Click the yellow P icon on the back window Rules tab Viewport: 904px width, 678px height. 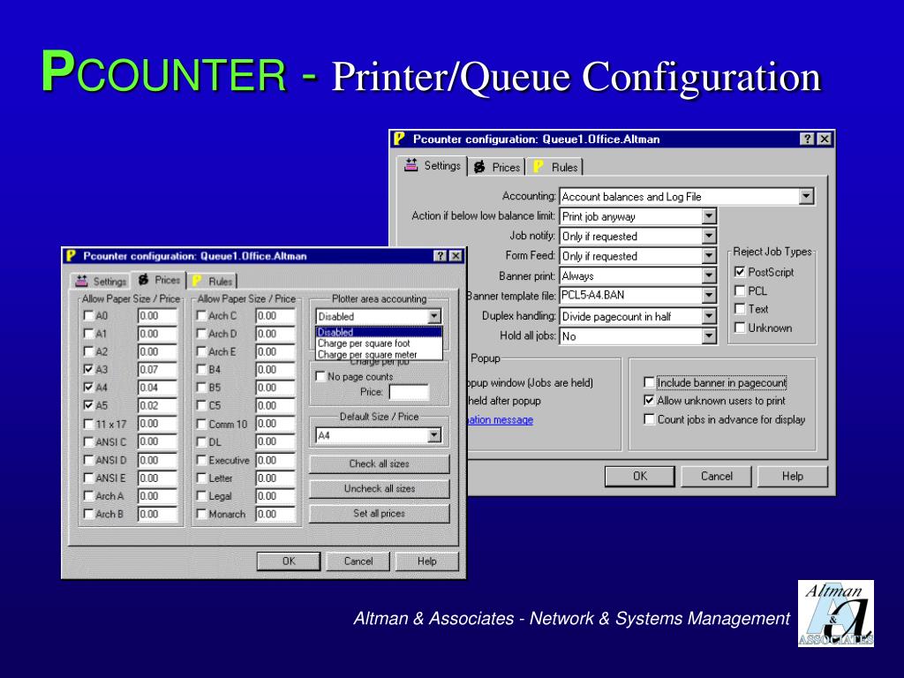[x=539, y=167]
